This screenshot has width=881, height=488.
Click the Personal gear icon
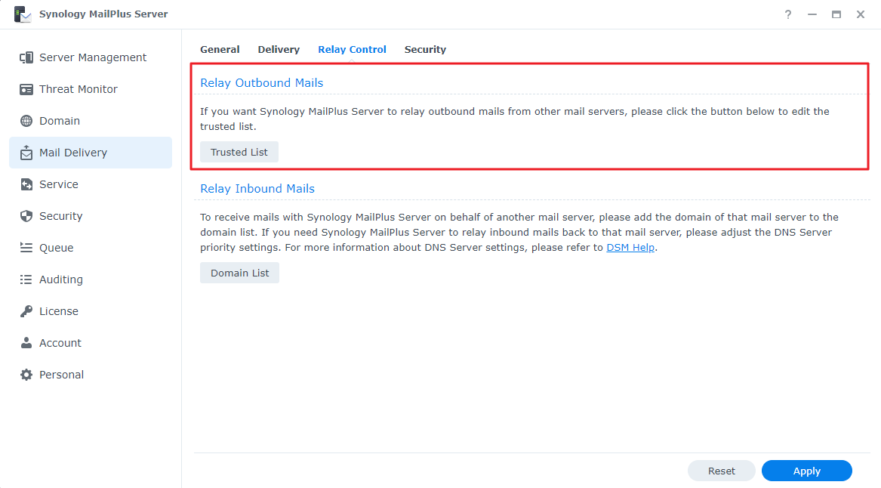pyautogui.click(x=26, y=375)
